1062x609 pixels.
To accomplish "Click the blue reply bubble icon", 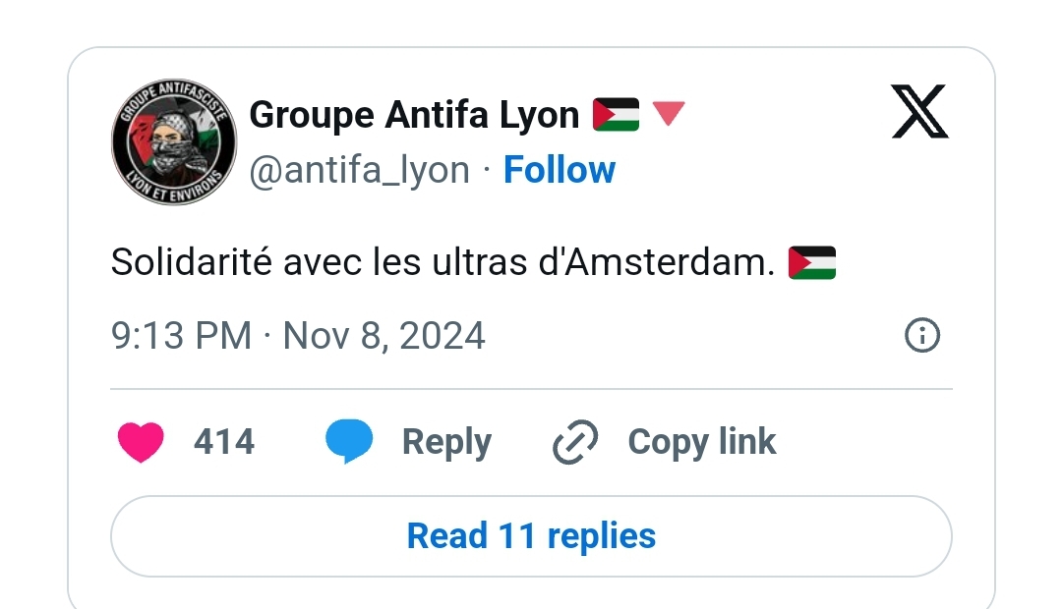I will pos(349,442).
